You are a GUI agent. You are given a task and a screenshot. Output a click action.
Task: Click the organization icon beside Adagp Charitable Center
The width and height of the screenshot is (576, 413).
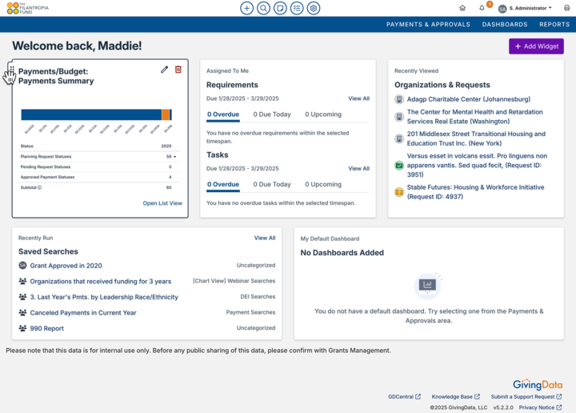(x=399, y=99)
